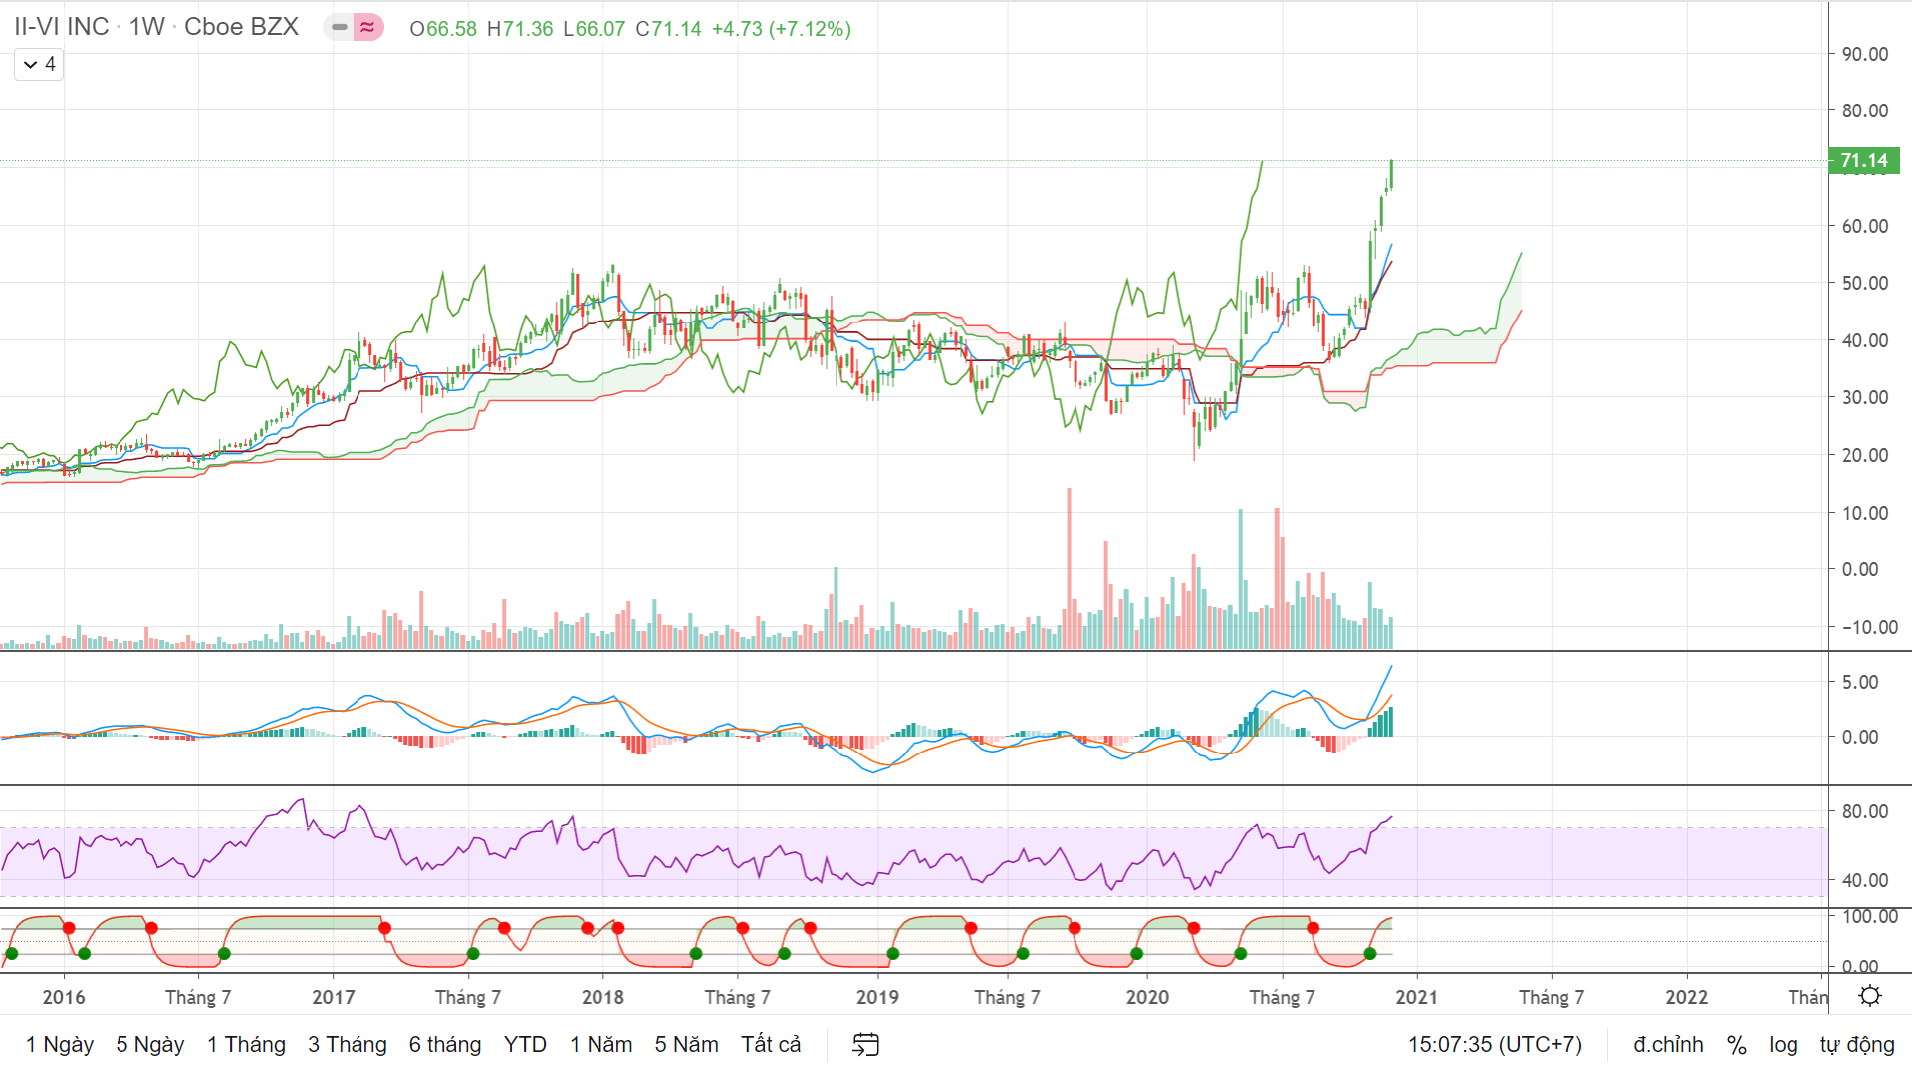Image resolution: width=1912 pixels, height=1075 pixels.
Task: Select the 1 Ngày time range
Action: [60, 1044]
